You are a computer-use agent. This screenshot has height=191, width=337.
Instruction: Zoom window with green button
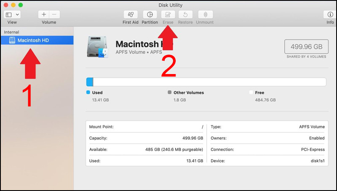tap(20, 5)
